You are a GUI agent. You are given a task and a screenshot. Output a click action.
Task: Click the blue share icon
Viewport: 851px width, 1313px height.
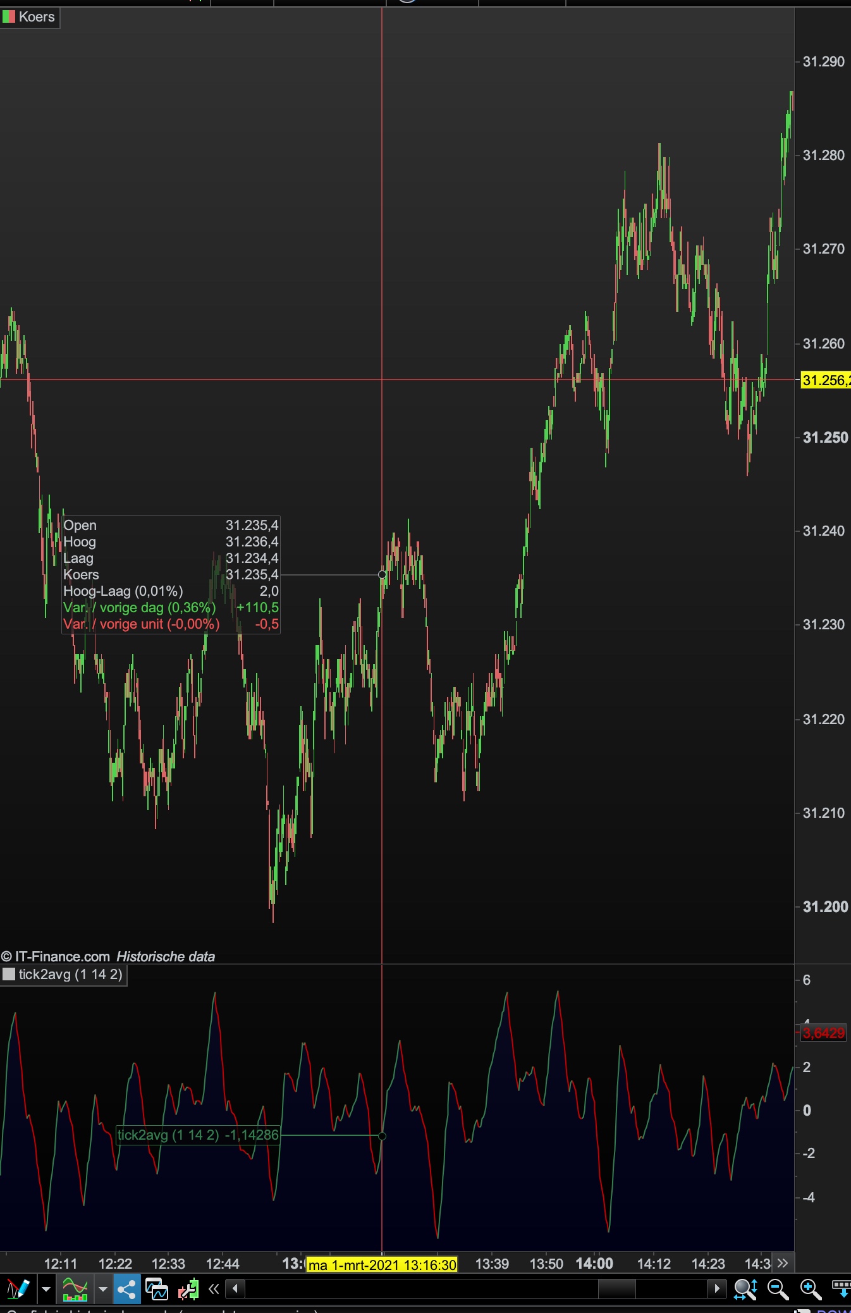pos(126,1289)
